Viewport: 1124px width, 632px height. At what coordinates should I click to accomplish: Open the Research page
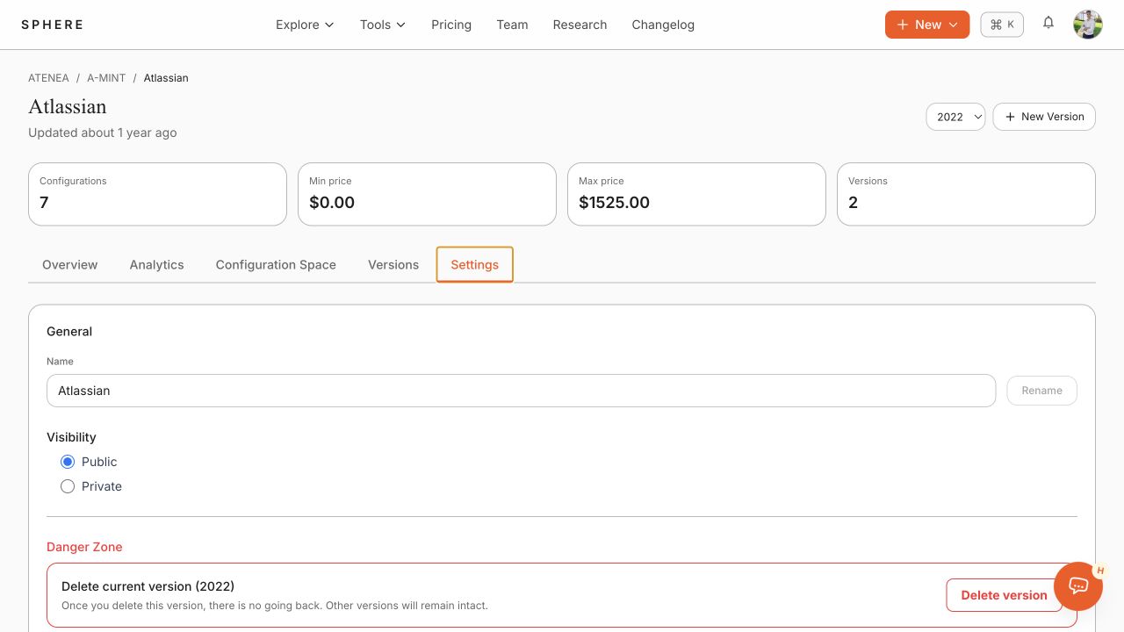(x=580, y=25)
